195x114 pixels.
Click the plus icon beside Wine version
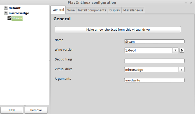(x=182, y=50)
